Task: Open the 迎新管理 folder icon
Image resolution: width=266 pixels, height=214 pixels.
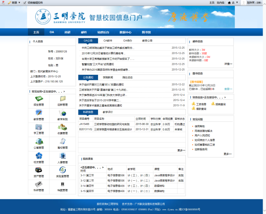Action: [63, 99]
